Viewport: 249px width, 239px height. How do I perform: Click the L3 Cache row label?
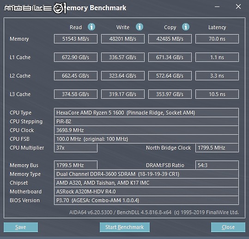tap(20, 94)
